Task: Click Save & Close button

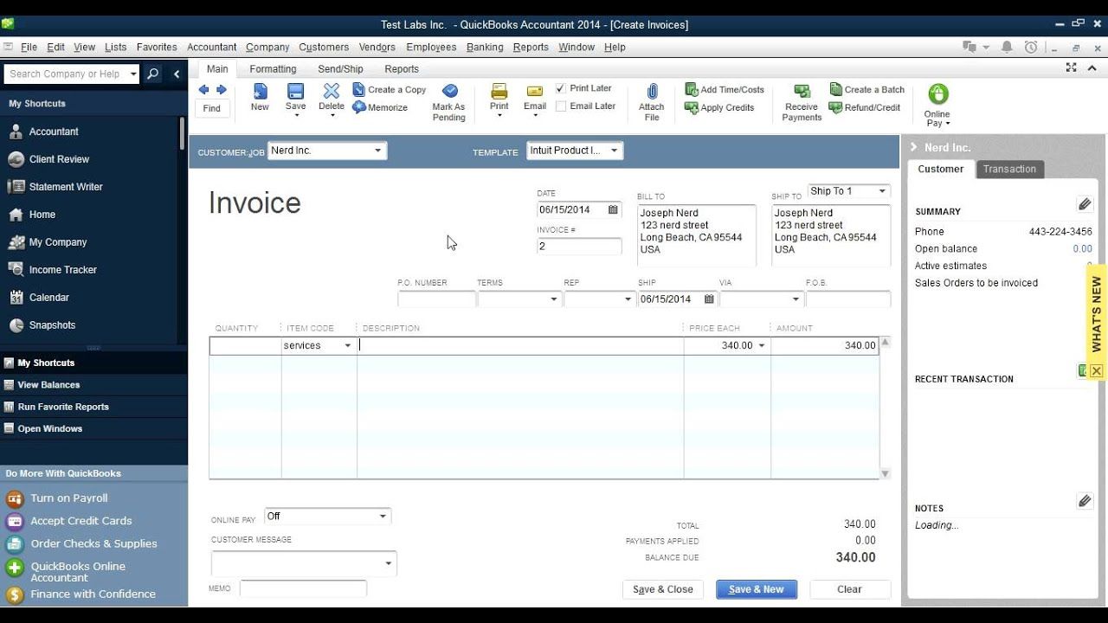Action: tap(663, 589)
